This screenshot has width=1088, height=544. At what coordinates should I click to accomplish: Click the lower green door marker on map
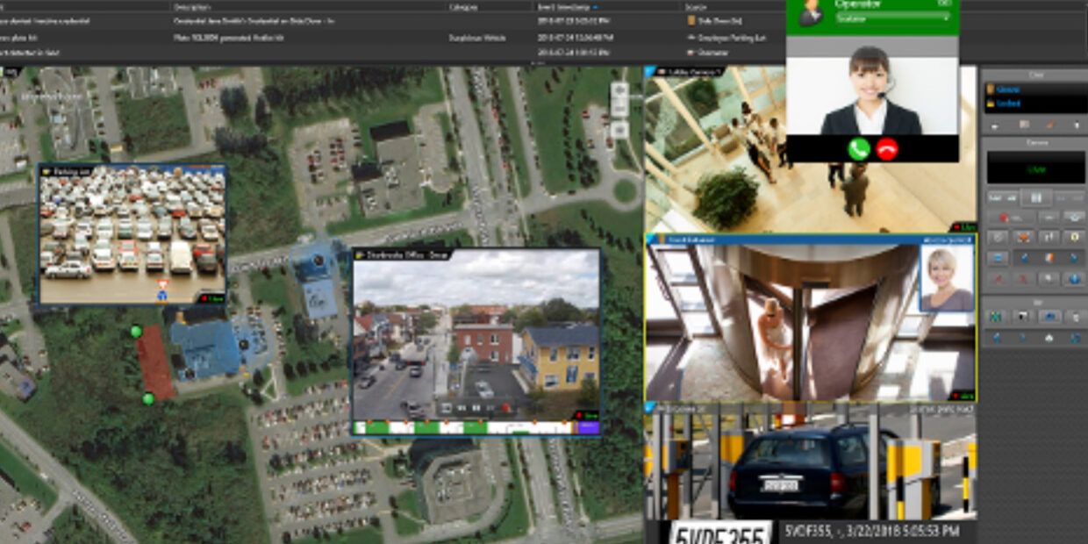(148, 399)
